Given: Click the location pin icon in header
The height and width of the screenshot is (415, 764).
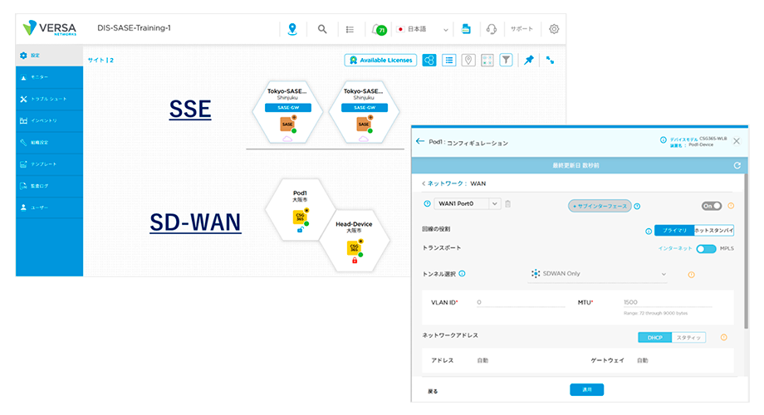Looking at the screenshot, I should [291, 29].
